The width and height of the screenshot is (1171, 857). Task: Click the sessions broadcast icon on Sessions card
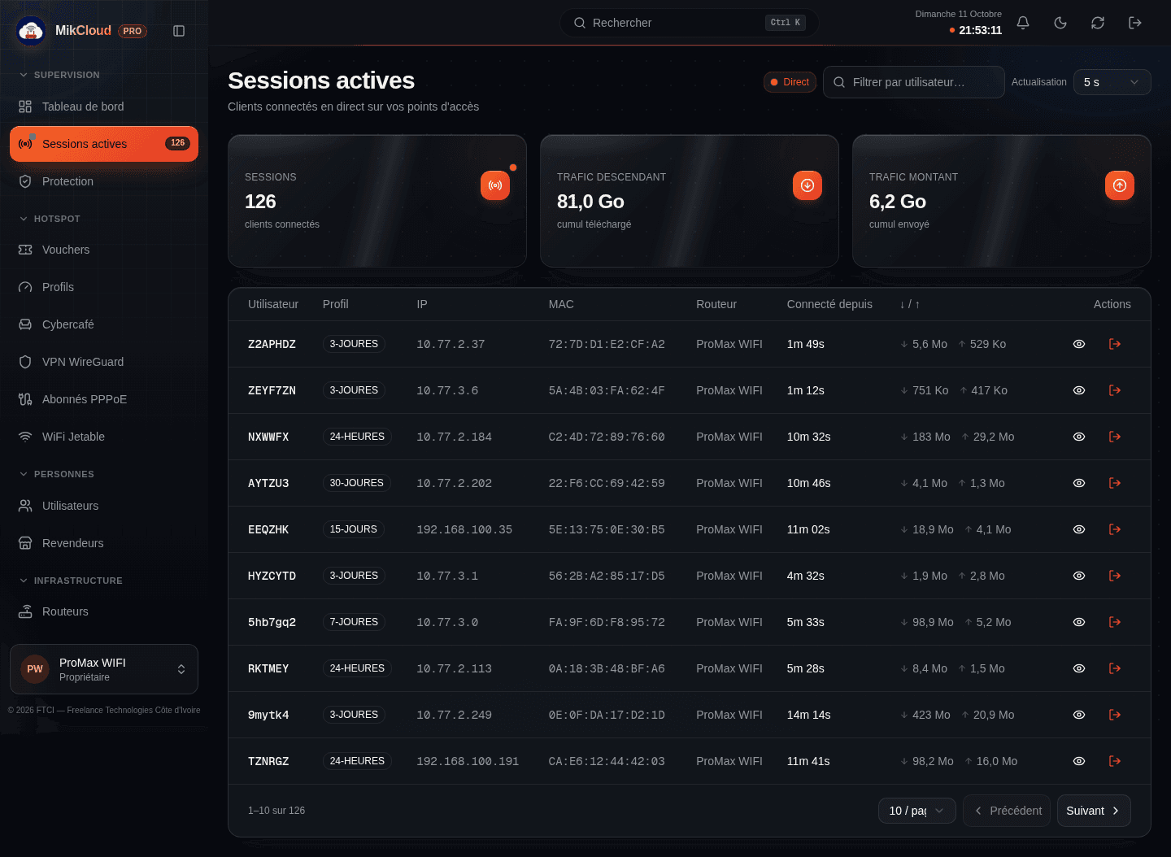tap(495, 185)
